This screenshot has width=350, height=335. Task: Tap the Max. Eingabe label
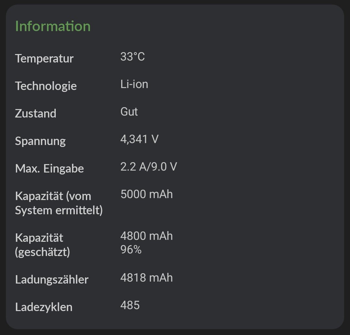tap(49, 169)
